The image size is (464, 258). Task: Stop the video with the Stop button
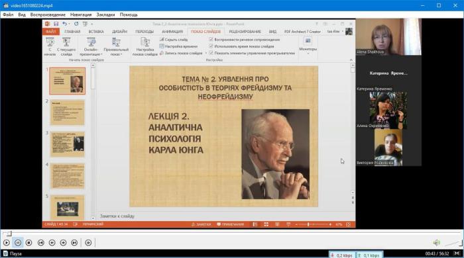point(29,243)
